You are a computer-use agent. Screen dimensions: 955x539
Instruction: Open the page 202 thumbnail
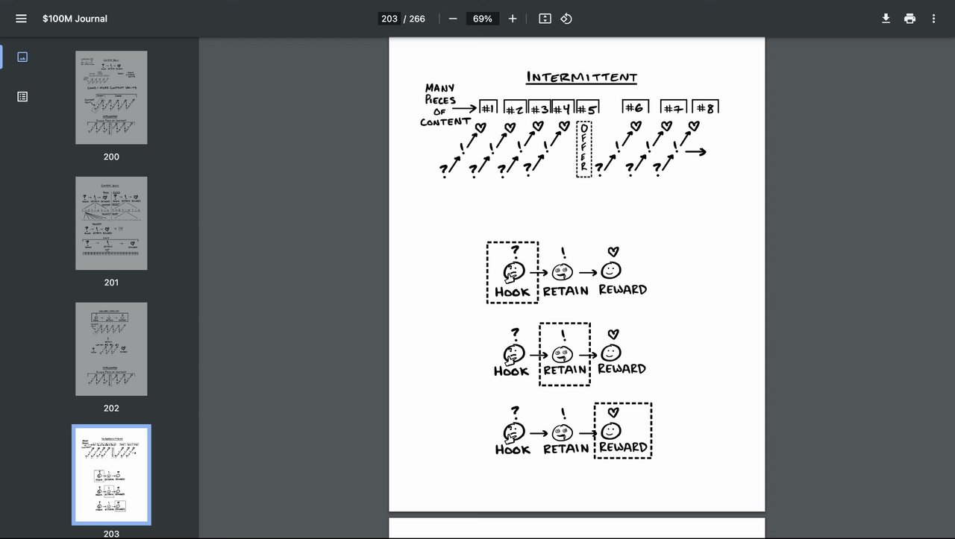coord(111,349)
